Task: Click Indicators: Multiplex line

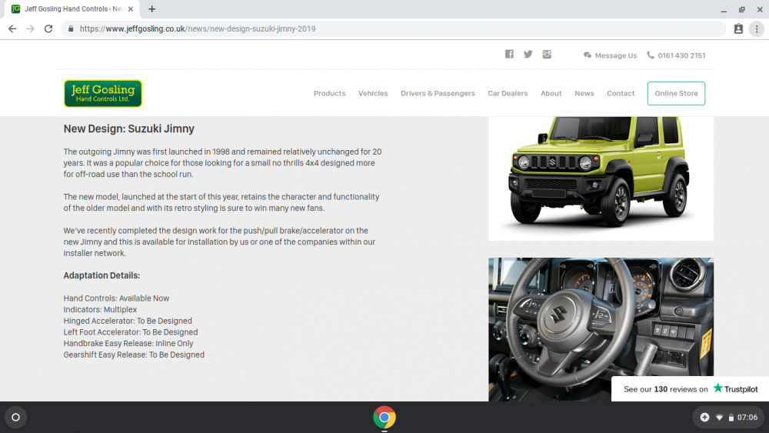Action: tap(100, 309)
